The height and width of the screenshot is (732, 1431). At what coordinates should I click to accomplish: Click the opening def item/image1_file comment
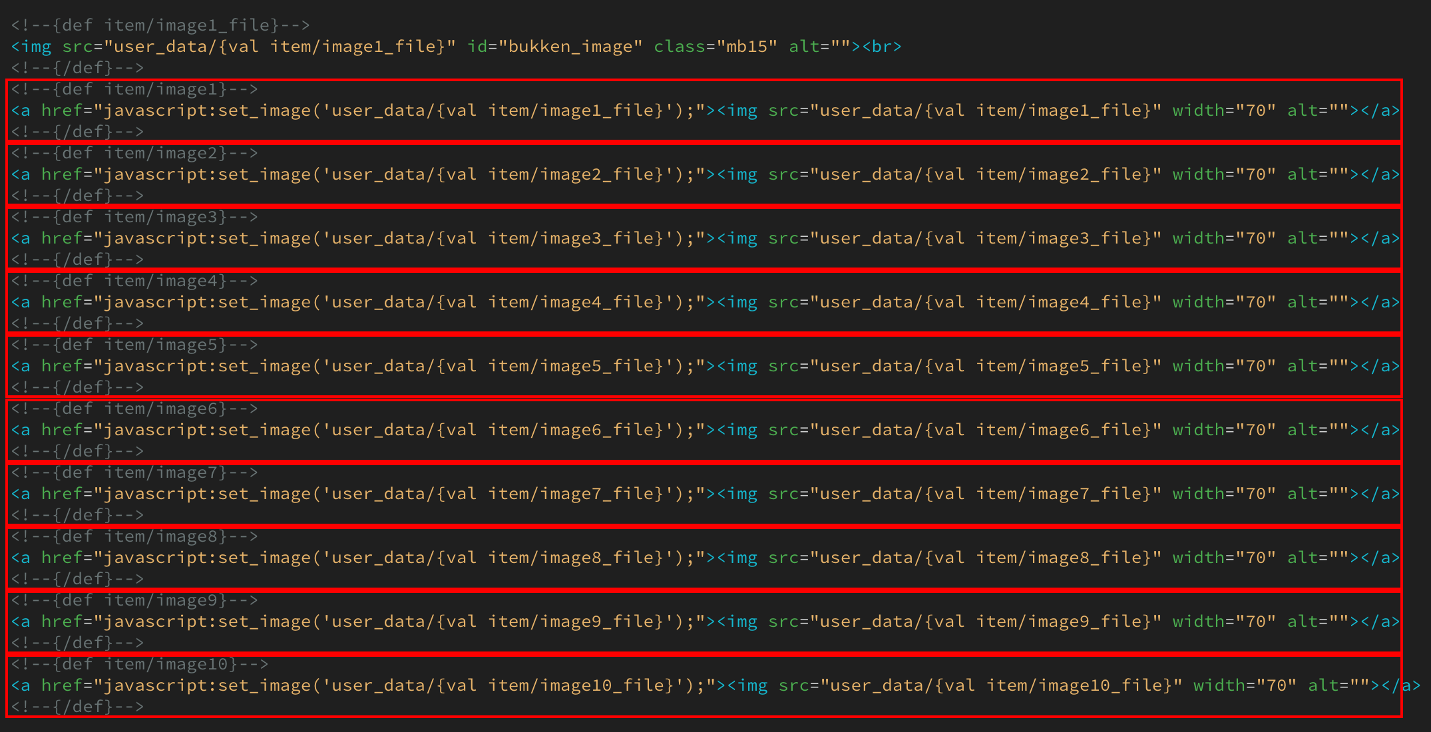(160, 25)
